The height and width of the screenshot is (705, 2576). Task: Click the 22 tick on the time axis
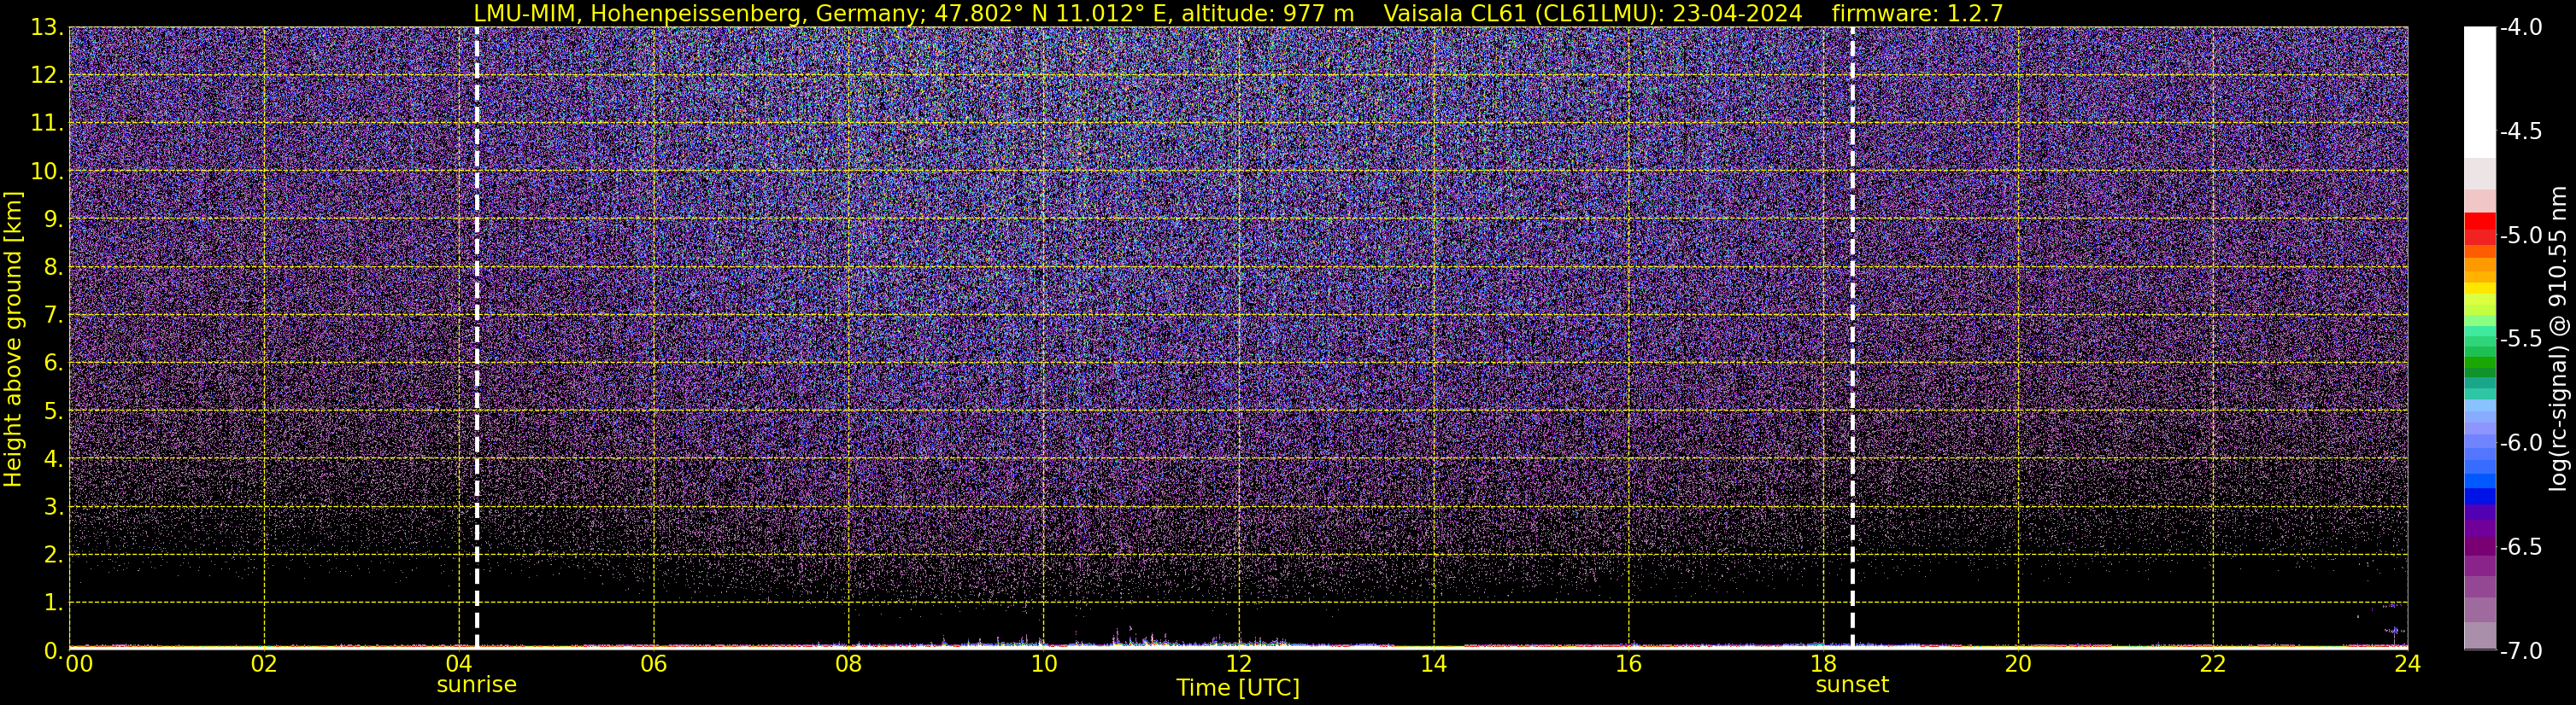(2212, 665)
